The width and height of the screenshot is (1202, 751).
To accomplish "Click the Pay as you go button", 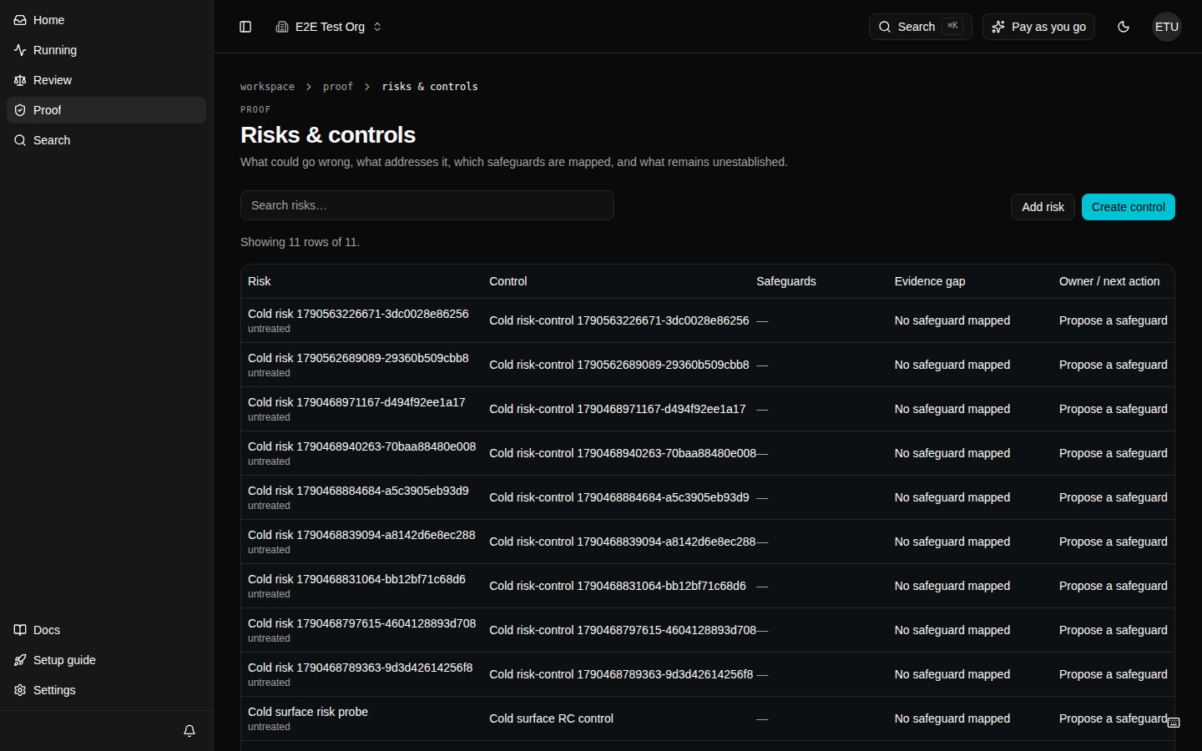I will [x=1038, y=27].
